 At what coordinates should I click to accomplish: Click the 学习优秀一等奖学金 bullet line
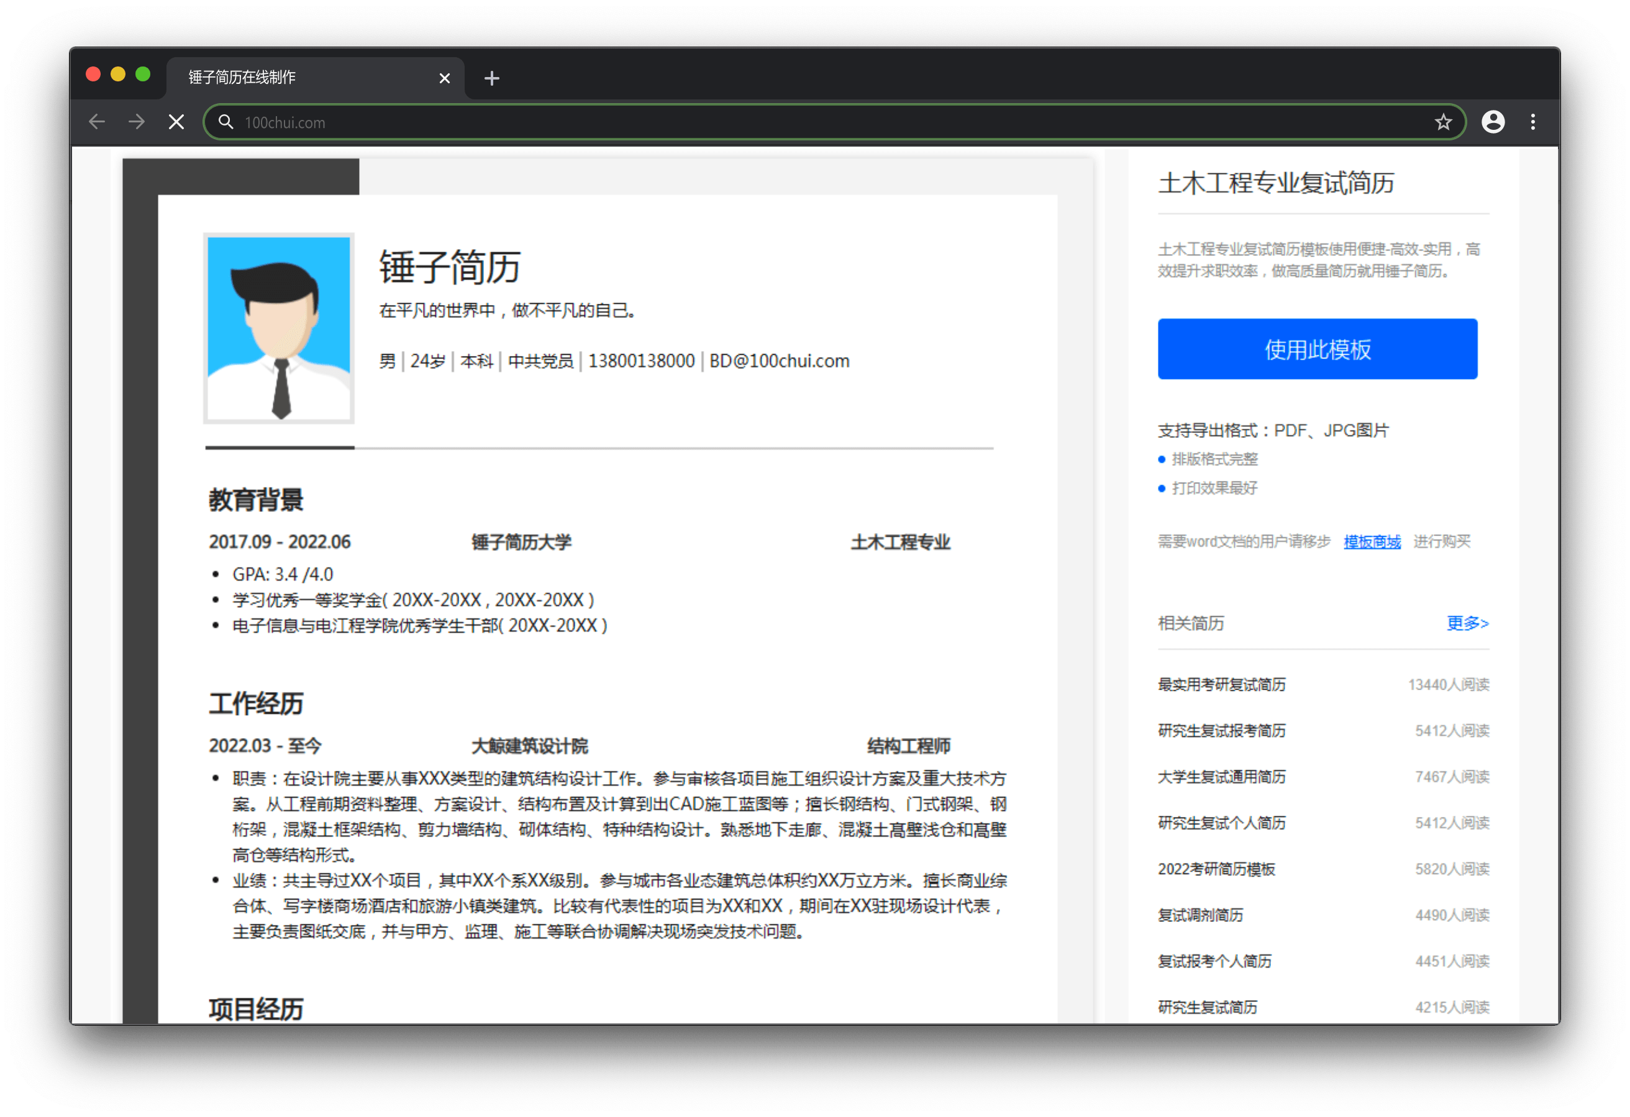click(x=413, y=600)
